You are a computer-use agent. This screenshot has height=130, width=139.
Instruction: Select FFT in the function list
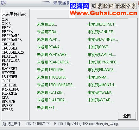pos(5,65)
